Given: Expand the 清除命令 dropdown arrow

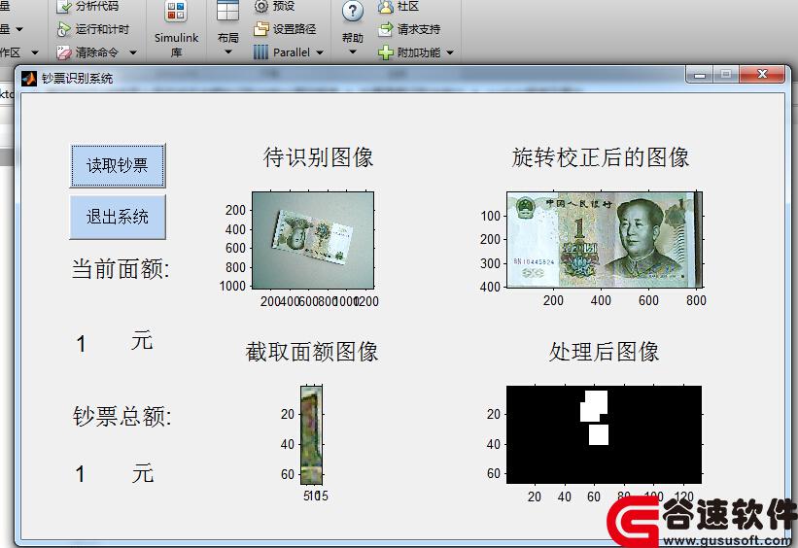Looking at the screenshot, I should 133,52.
